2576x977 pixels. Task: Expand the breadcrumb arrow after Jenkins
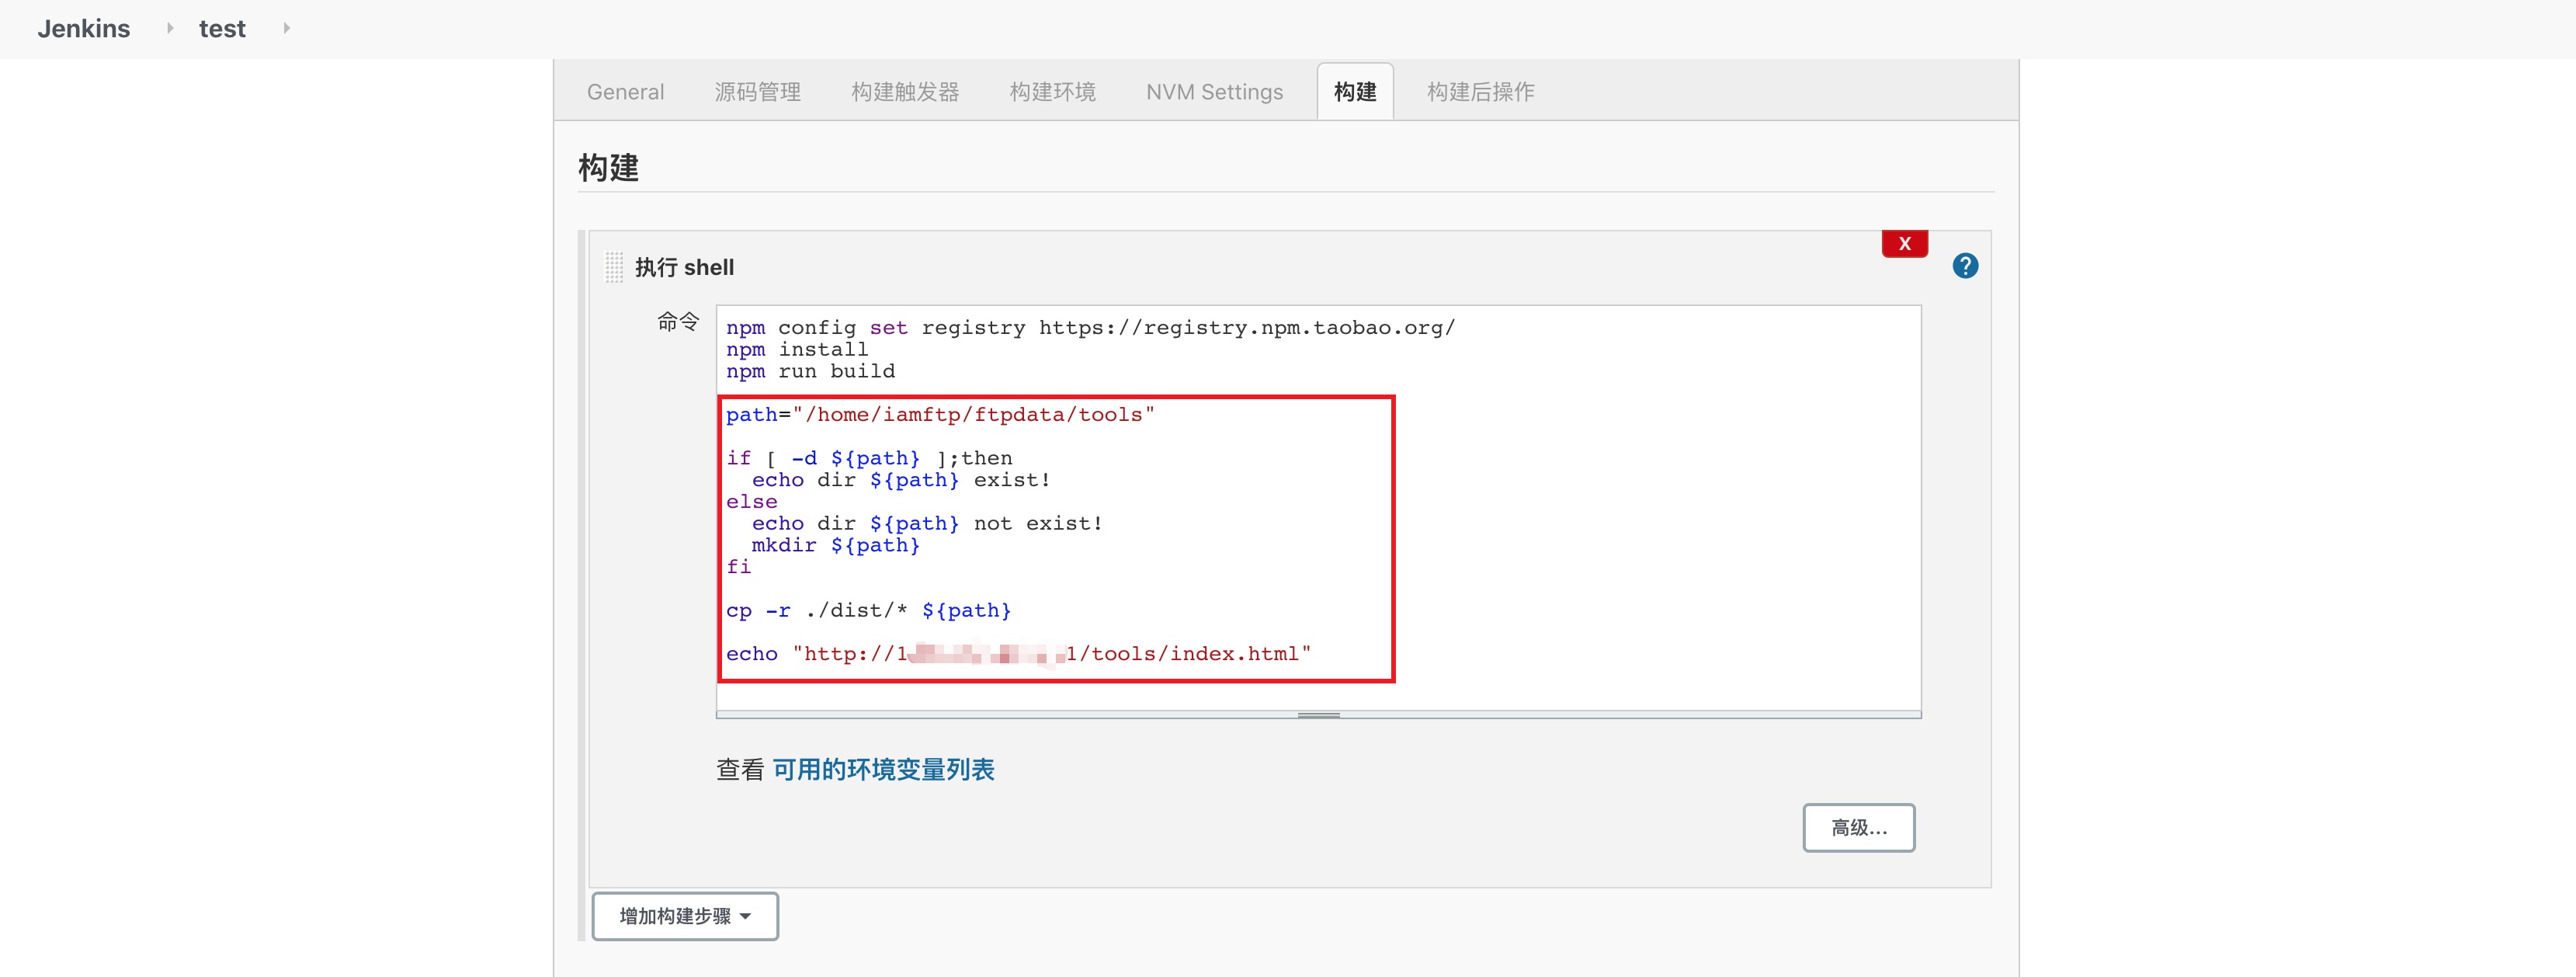[x=170, y=28]
